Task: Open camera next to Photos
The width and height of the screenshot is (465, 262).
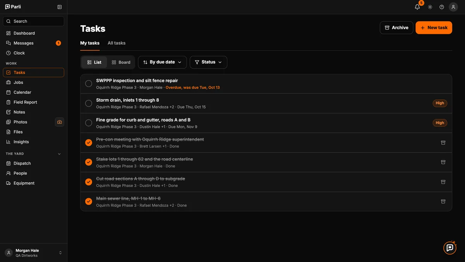Action: [x=59, y=122]
